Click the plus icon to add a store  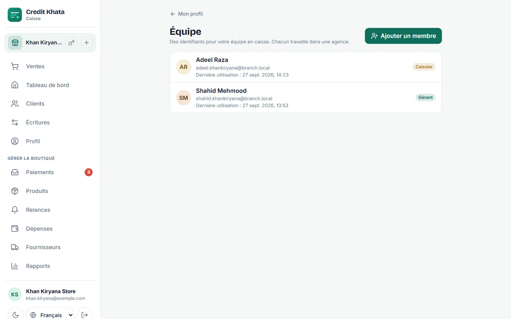coord(87,43)
